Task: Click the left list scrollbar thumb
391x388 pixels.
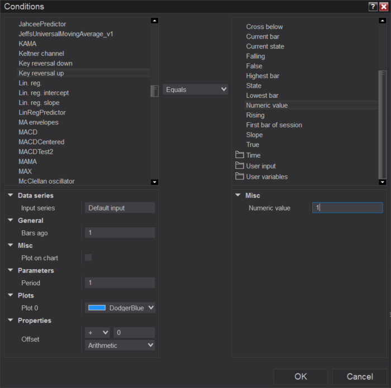Action: click(155, 91)
